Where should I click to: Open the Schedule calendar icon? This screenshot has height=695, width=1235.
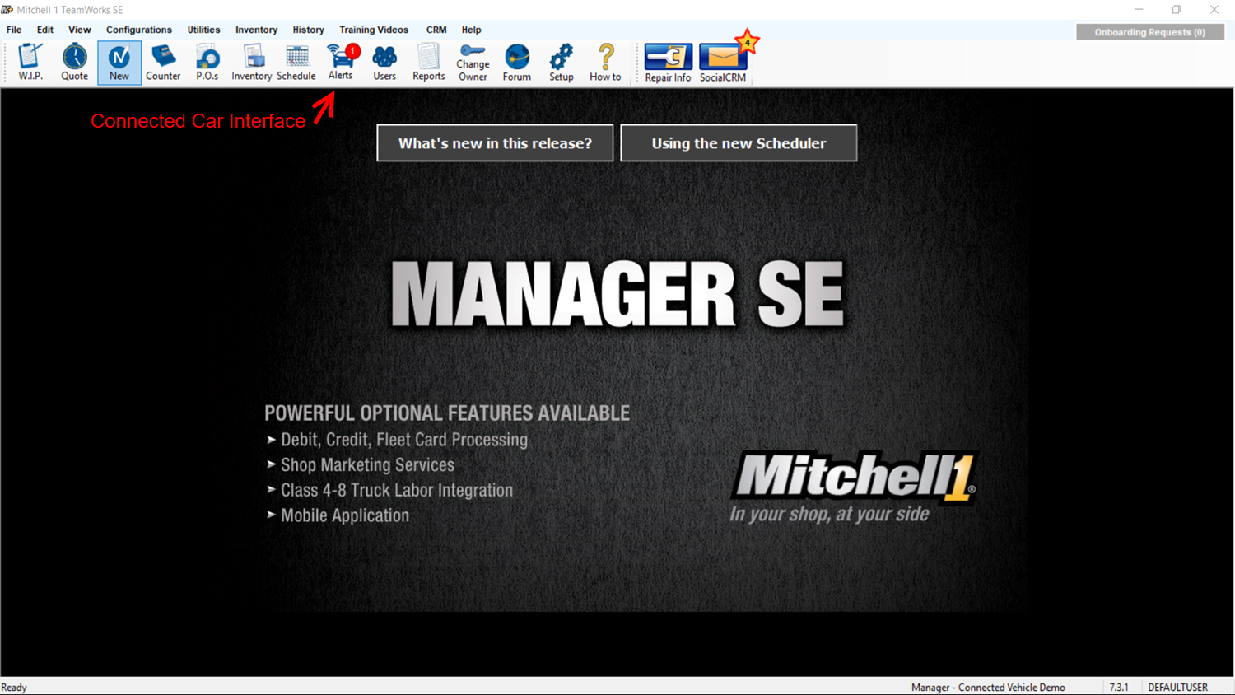click(296, 62)
